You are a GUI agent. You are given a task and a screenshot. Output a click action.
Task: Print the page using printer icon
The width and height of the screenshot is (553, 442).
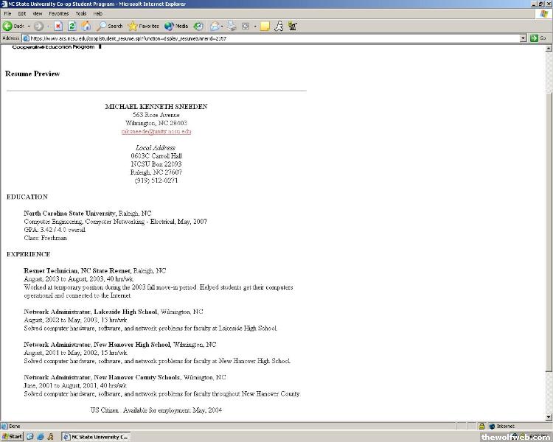click(x=232, y=26)
